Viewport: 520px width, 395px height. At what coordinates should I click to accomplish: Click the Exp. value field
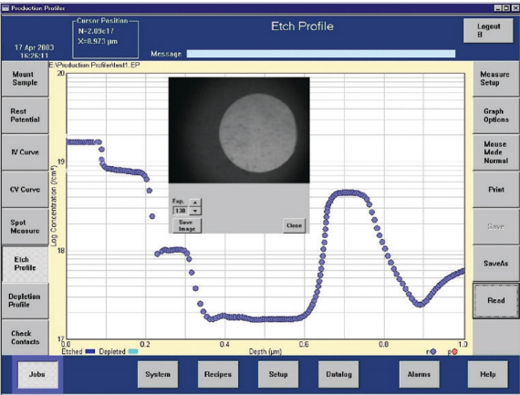pos(181,211)
